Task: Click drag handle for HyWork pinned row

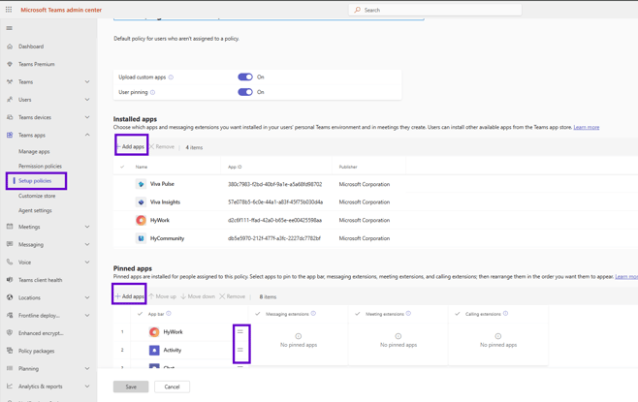Action: click(240, 332)
